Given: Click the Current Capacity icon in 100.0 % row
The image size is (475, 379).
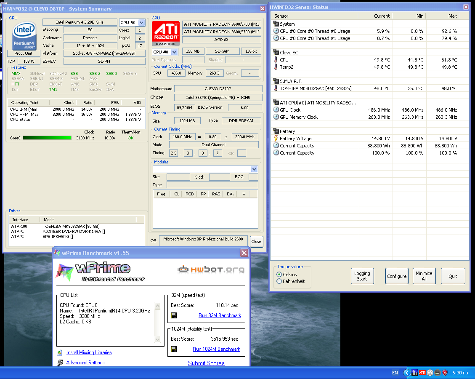Looking at the screenshot, I should coord(276,153).
